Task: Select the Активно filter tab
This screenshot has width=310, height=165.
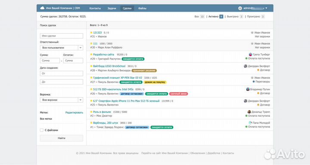Action: (216, 17)
